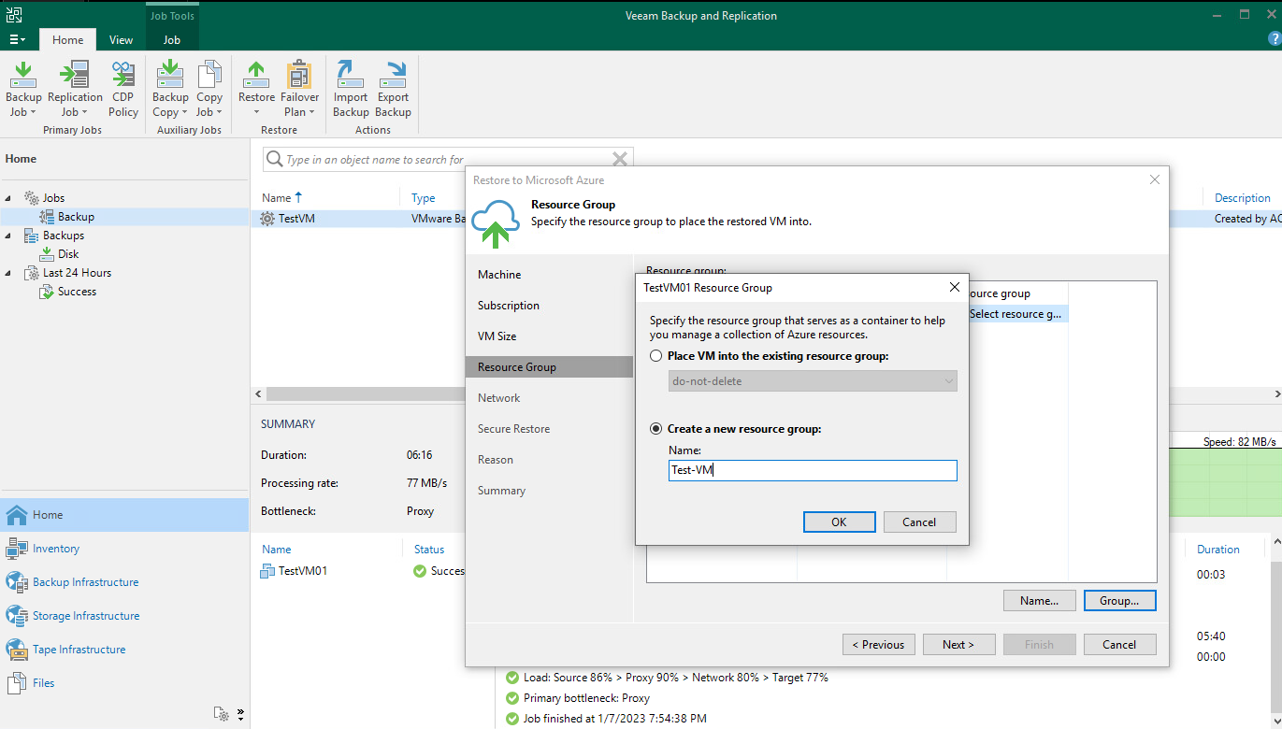Sort the session list by Status column
The width and height of the screenshot is (1282, 729).
click(x=429, y=550)
